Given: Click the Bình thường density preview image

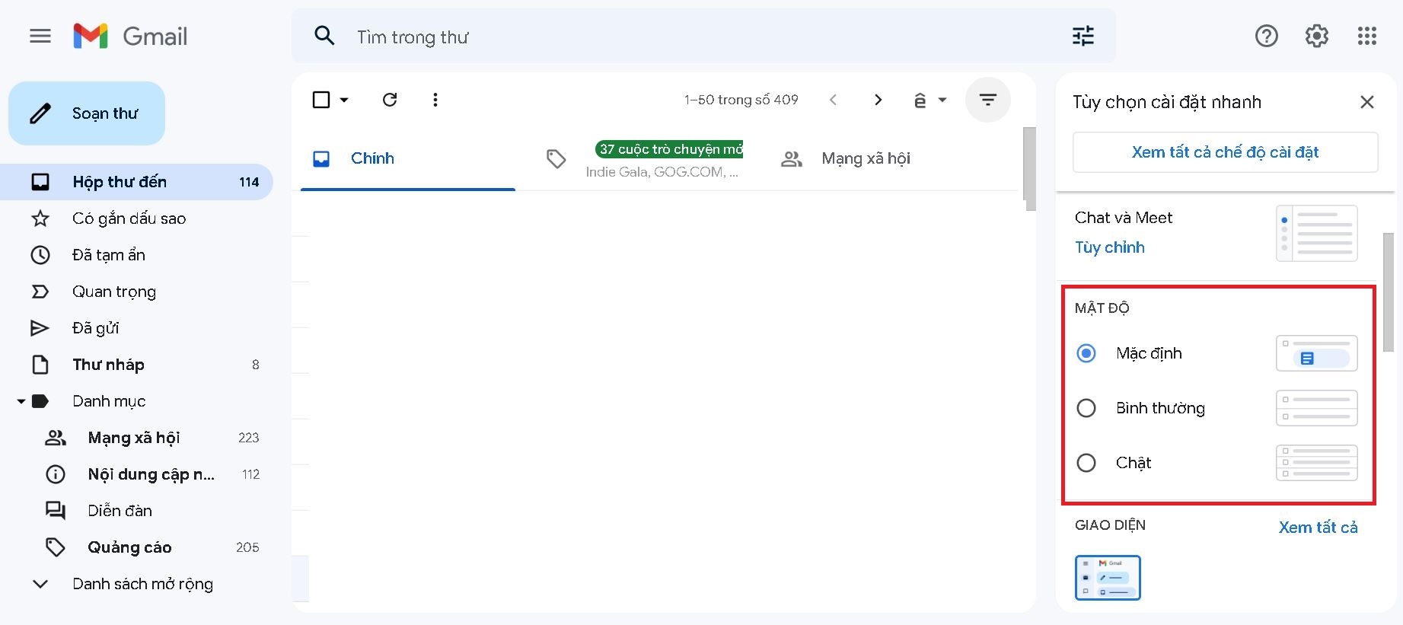Looking at the screenshot, I should (1317, 408).
